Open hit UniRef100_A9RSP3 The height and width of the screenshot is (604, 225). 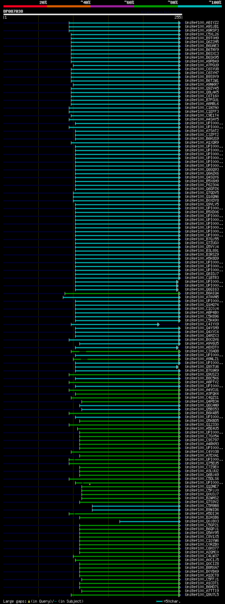(x=202, y=31)
